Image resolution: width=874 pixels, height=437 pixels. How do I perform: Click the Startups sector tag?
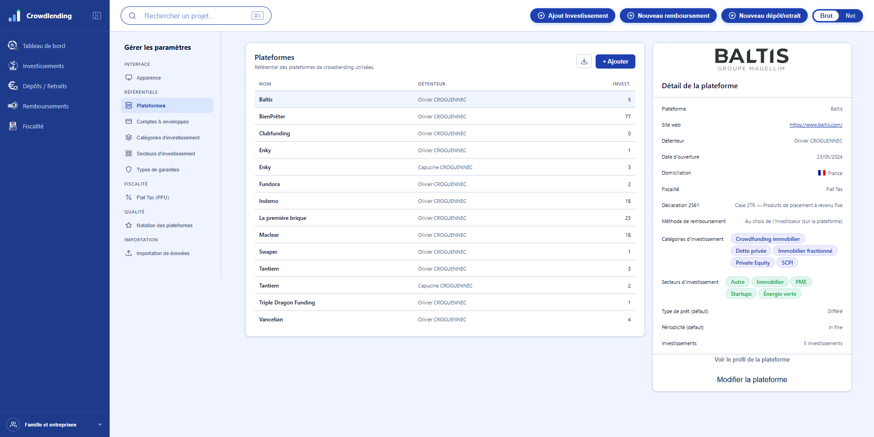point(741,294)
